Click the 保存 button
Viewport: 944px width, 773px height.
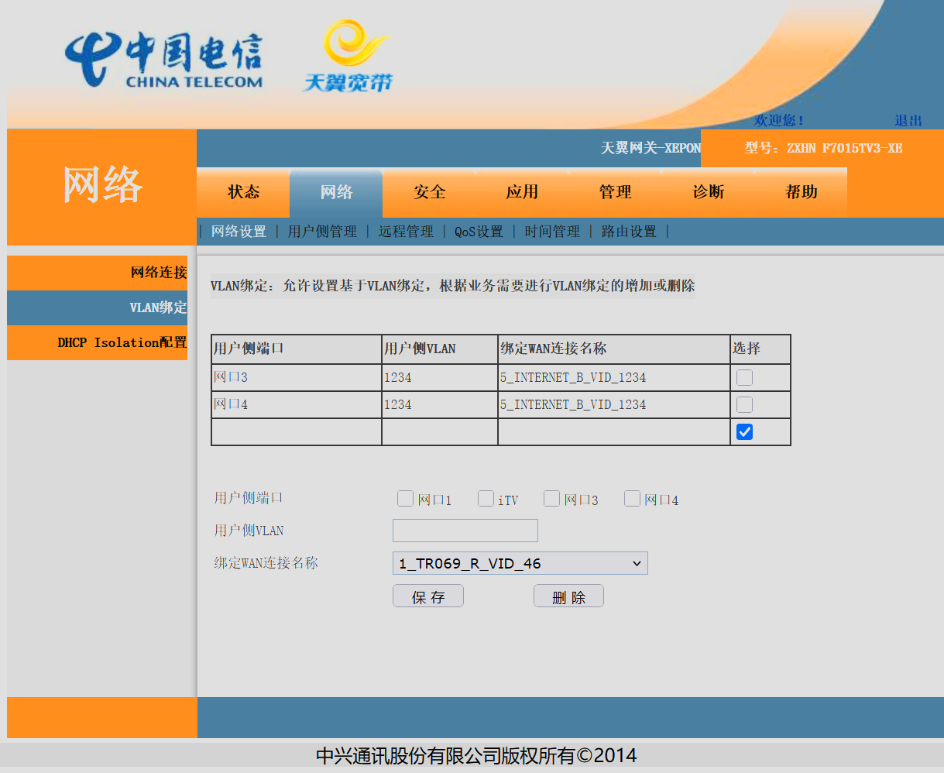[x=428, y=596]
